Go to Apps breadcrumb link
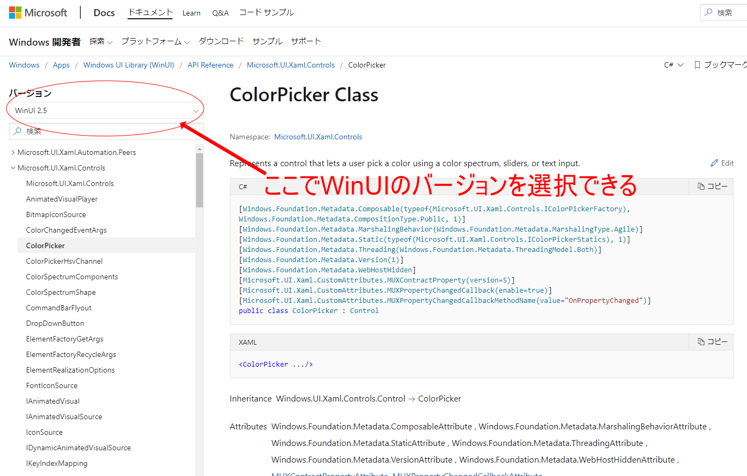Viewport: 747px width, 476px height. (61, 65)
